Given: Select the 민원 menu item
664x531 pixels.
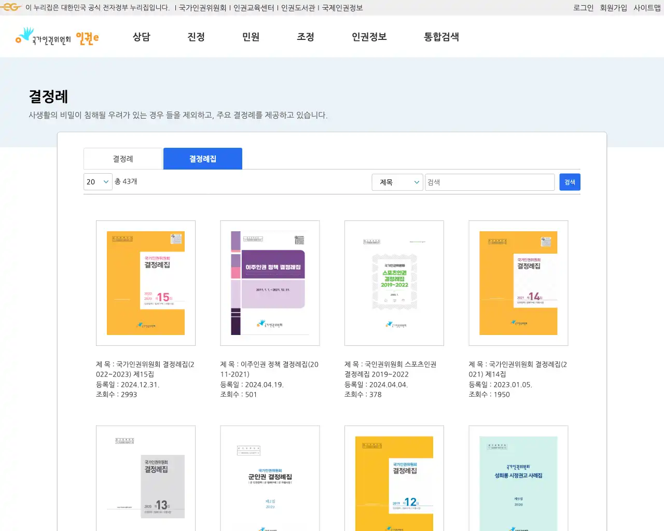Looking at the screenshot, I should click(x=251, y=37).
